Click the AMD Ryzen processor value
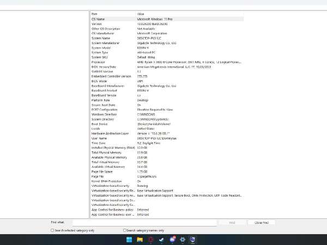This screenshot has height=245, width=327. pos(189,62)
